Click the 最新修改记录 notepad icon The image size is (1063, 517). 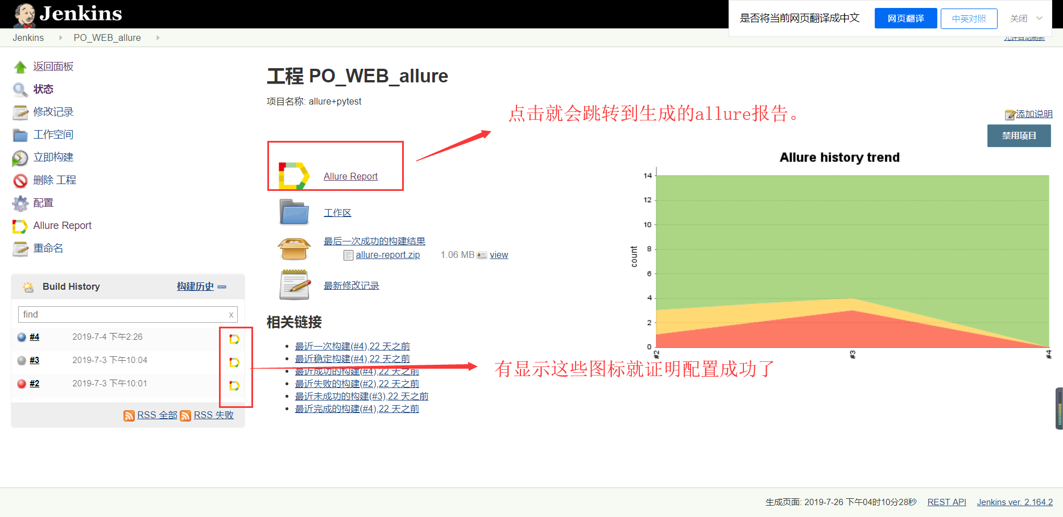click(x=294, y=285)
